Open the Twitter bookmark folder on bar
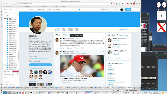Image resolution: width=167 pixels, height=94 pixels. point(63,6)
